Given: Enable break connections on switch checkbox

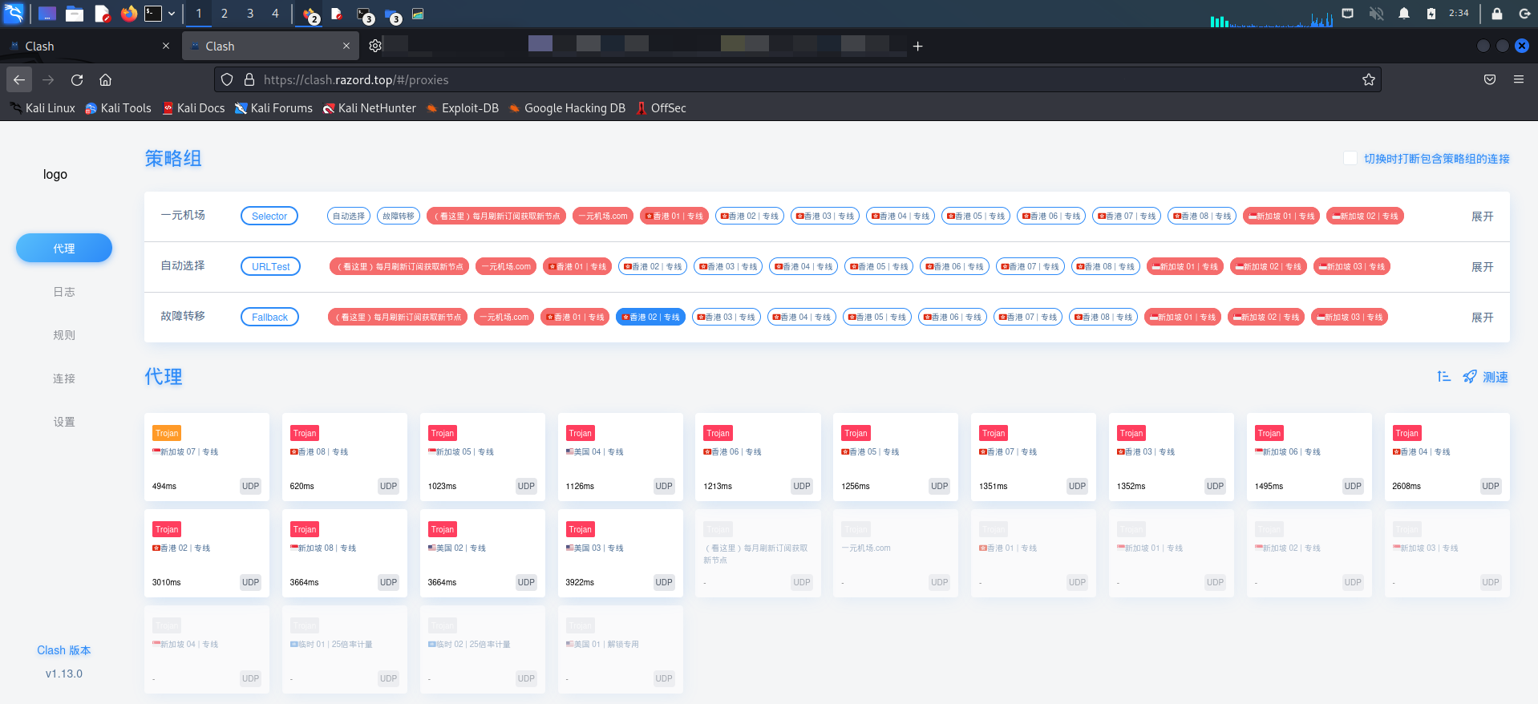Looking at the screenshot, I should (1350, 159).
